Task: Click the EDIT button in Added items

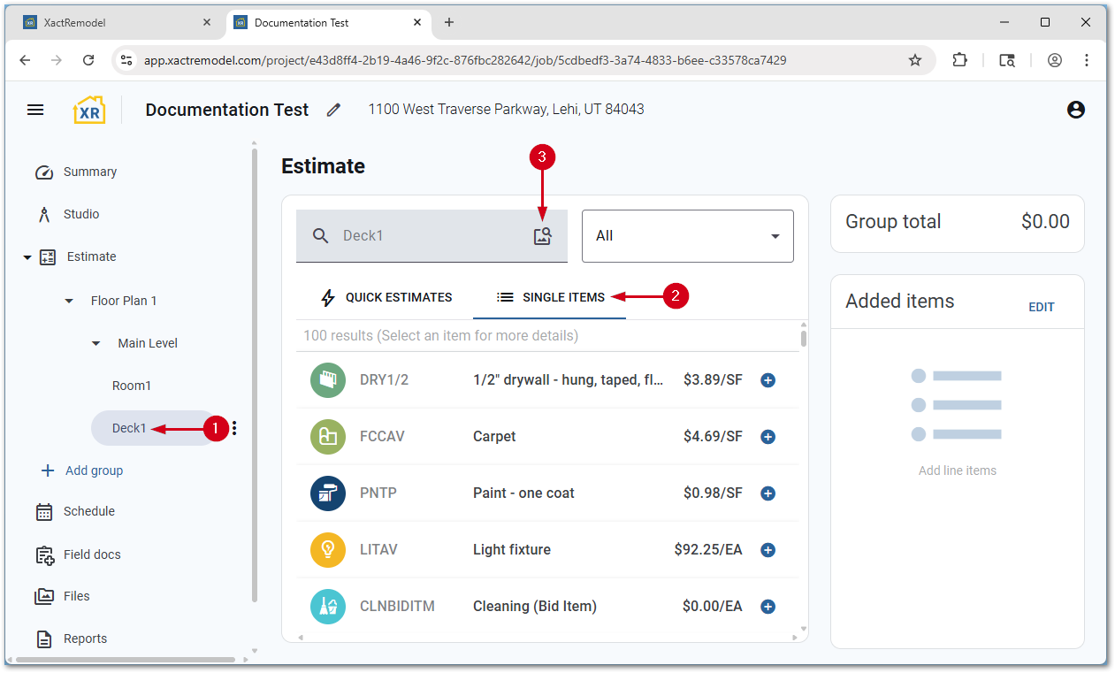Action: coord(1041,307)
